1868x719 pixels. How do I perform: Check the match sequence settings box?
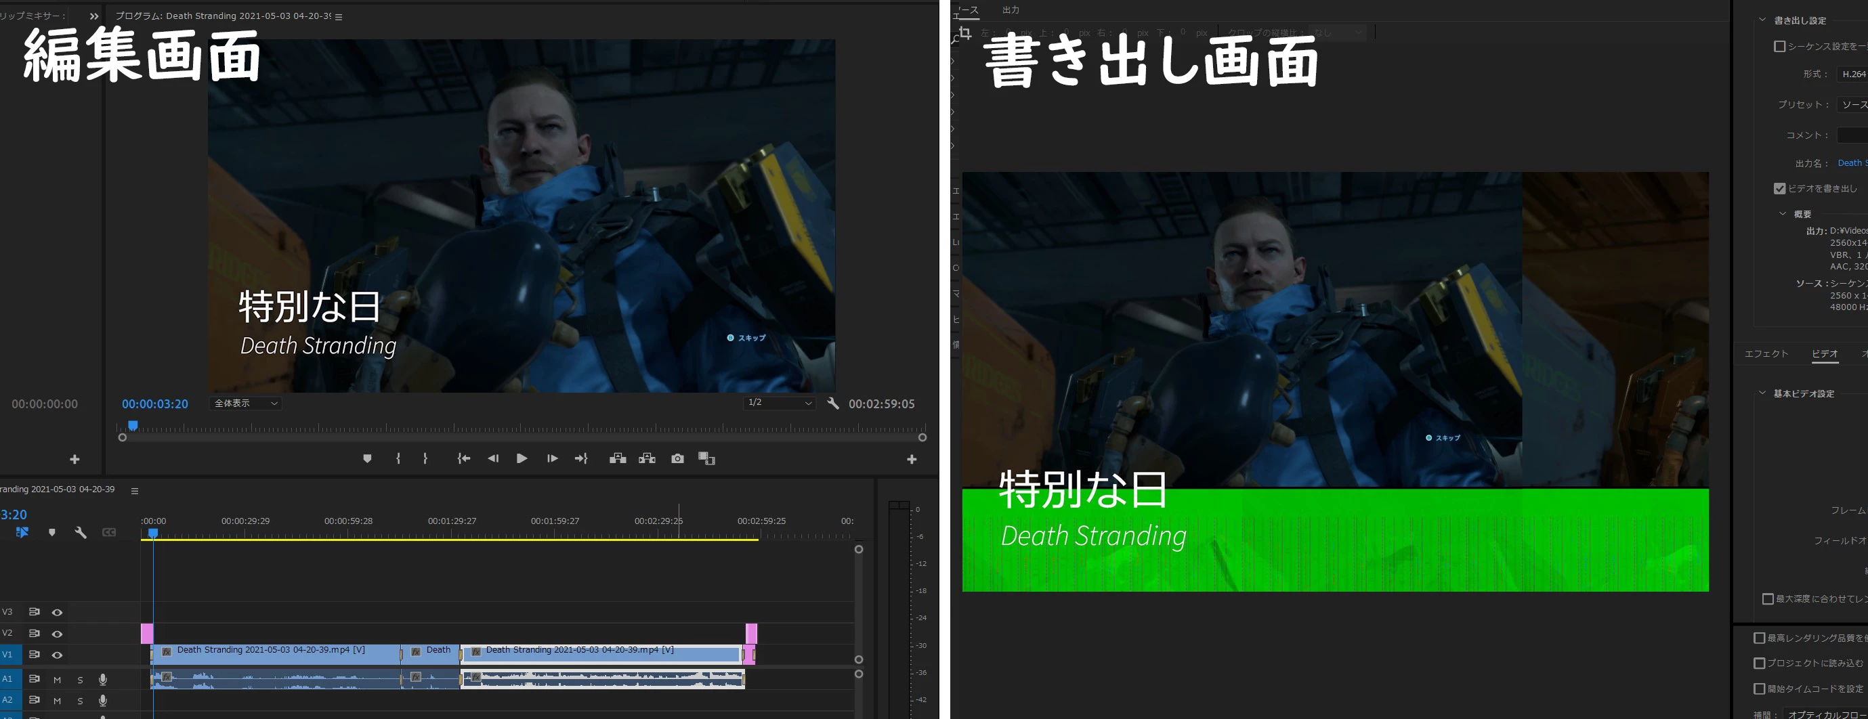tap(1779, 47)
